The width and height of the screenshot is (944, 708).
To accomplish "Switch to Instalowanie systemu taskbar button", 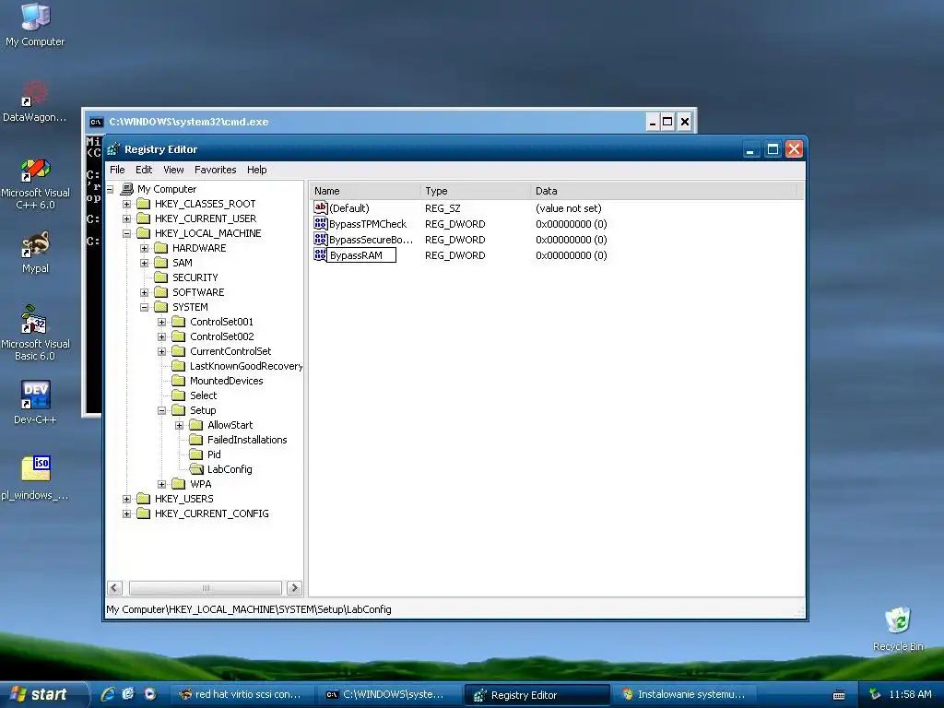I will [685, 694].
